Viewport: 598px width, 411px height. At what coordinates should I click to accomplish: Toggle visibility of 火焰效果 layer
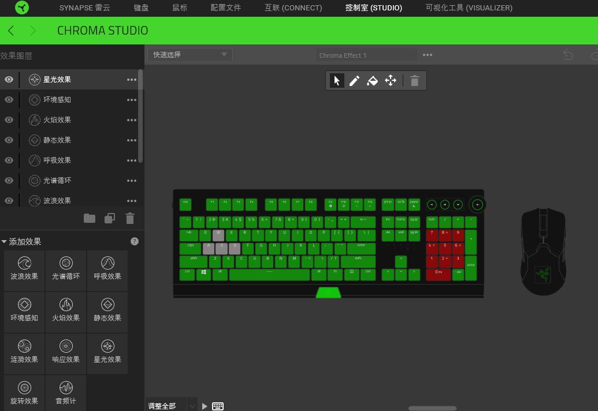(x=9, y=119)
